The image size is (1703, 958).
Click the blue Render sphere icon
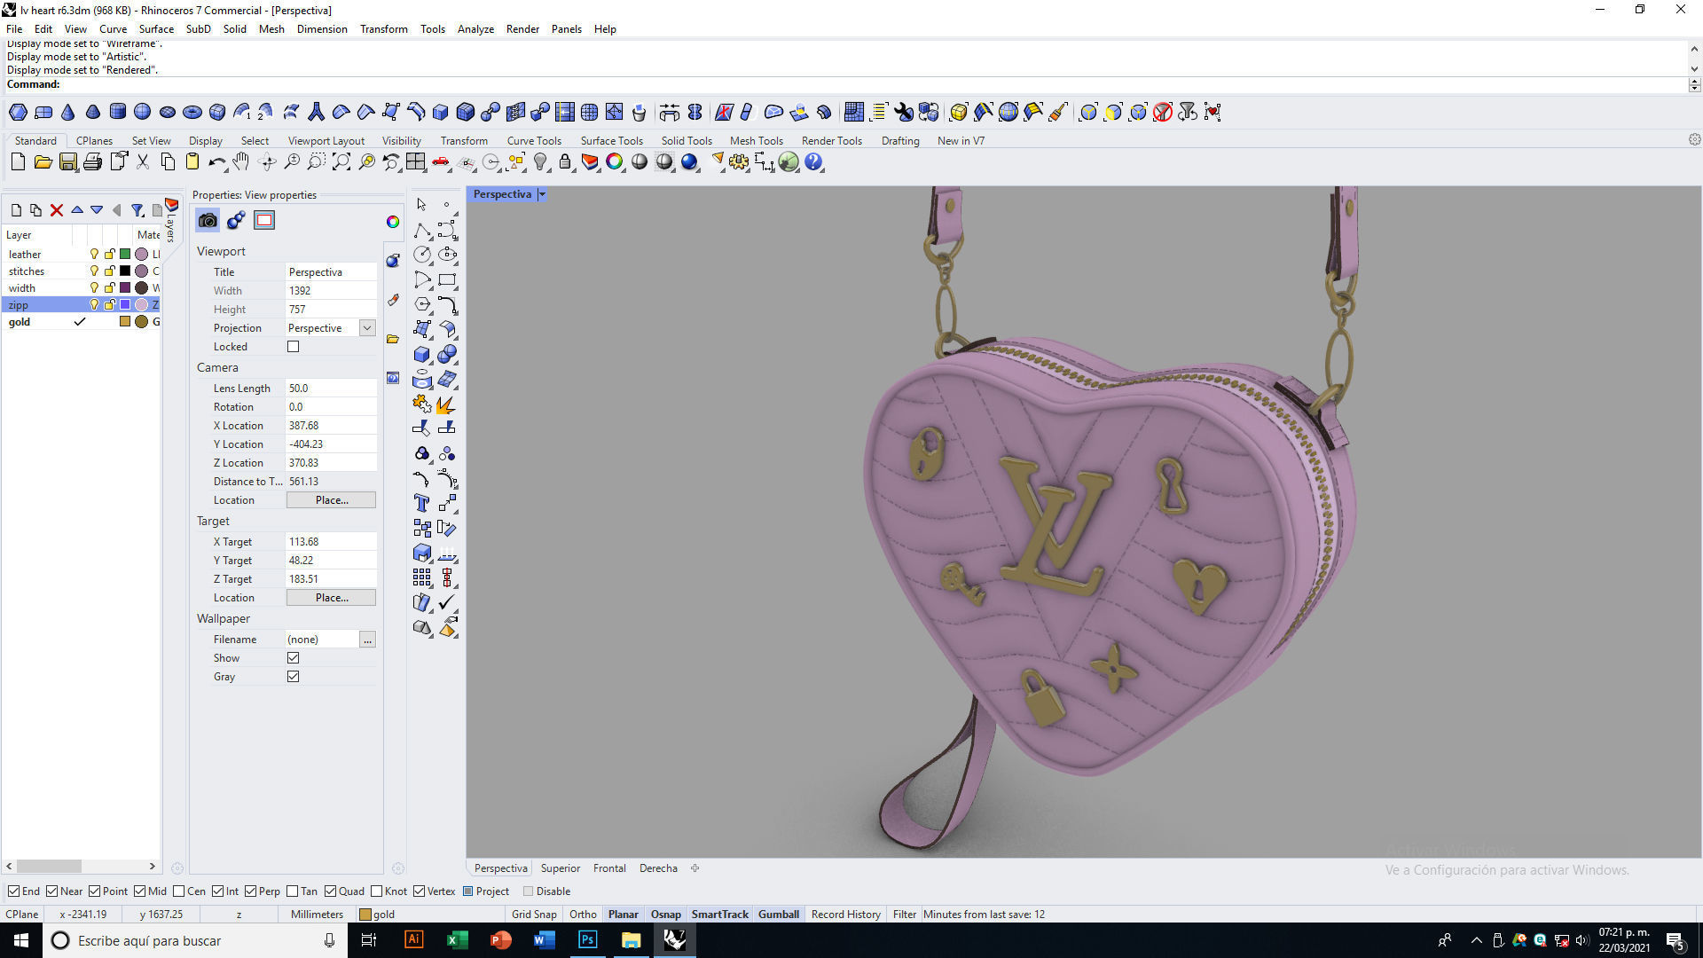(x=689, y=162)
